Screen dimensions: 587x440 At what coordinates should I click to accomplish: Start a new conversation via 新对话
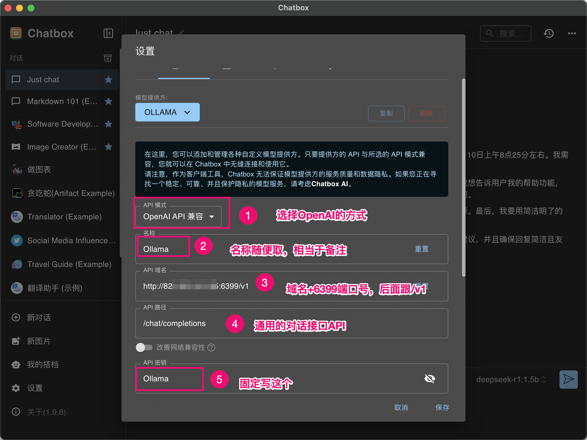coord(39,317)
